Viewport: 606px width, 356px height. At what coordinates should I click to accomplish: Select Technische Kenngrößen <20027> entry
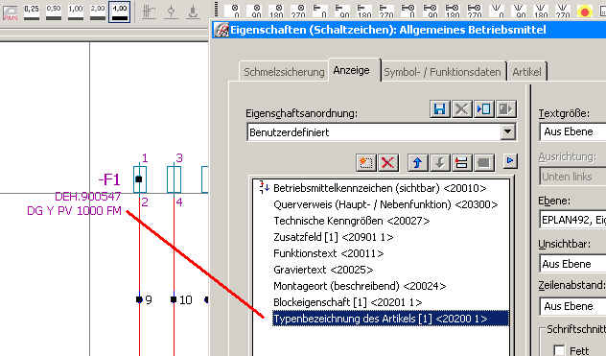coord(351,221)
